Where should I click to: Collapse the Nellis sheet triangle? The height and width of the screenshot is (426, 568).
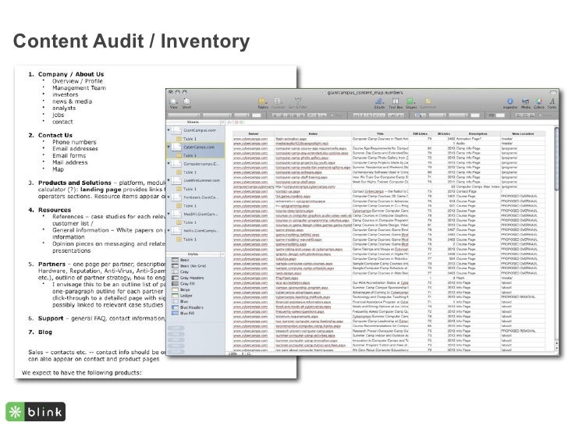(x=169, y=230)
